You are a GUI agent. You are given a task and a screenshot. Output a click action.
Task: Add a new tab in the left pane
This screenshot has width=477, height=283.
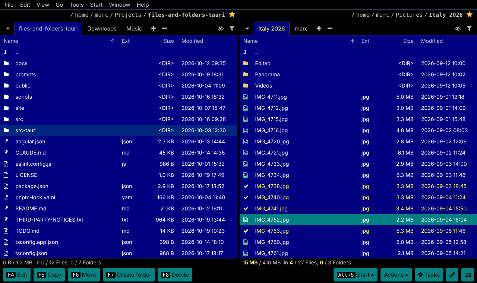(x=153, y=28)
